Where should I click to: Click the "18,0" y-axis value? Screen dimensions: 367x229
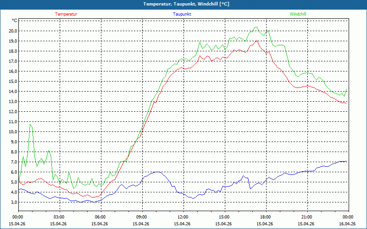pyautogui.click(x=13, y=51)
